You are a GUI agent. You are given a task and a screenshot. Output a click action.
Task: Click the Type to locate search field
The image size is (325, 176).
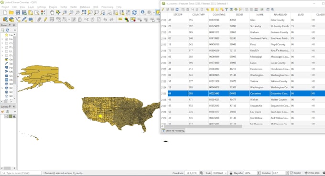(22, 173)
